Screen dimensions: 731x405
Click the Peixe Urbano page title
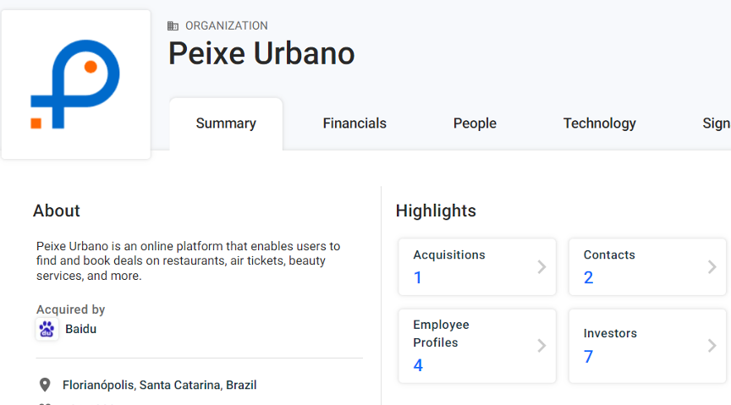pos(261,53)
